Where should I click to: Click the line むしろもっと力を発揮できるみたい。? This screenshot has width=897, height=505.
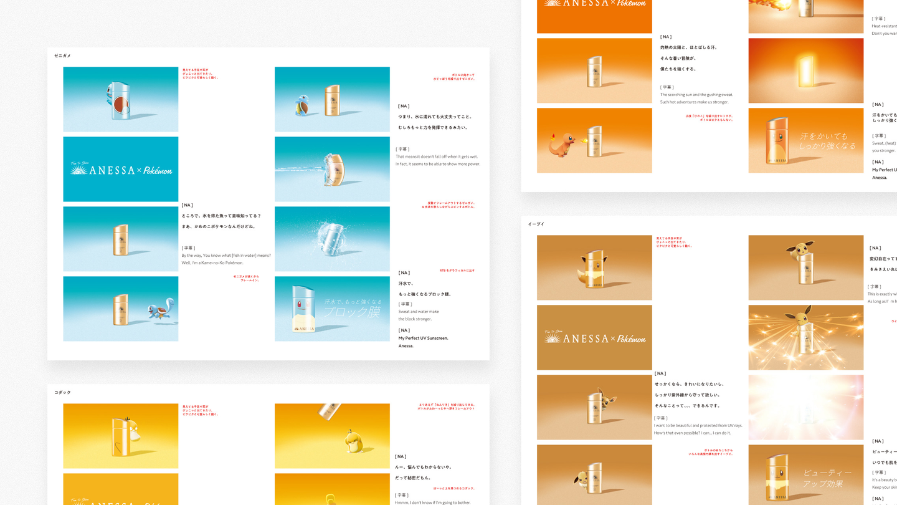tap(434, 127)
